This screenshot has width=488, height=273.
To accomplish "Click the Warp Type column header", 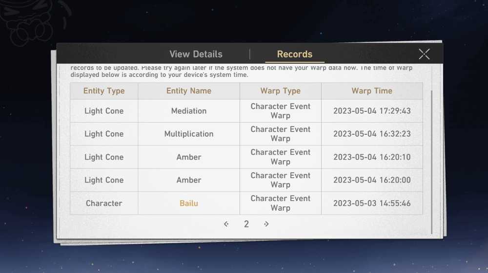I will pyautogui.click(x=281, y=91).
